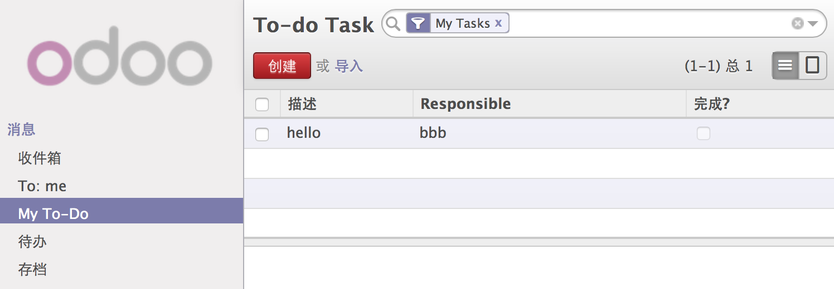Switch to form view icon

[813, 66]
